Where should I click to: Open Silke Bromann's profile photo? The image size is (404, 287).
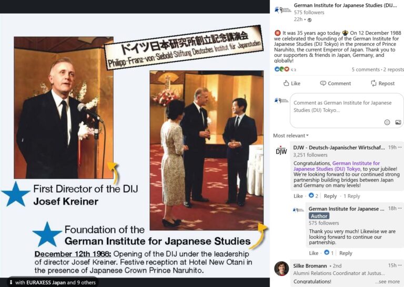coord(281,269)
